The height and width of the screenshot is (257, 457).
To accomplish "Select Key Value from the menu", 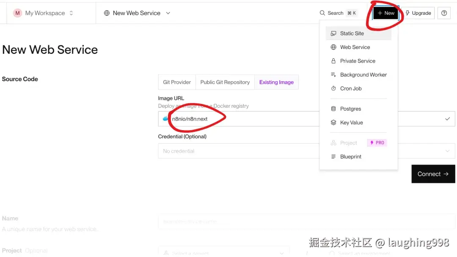I will (x=358, y=123).
